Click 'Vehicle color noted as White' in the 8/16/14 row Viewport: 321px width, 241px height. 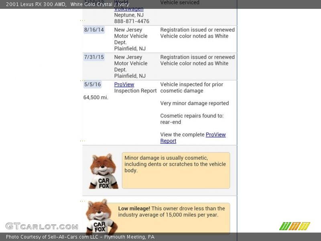(194, 36)
